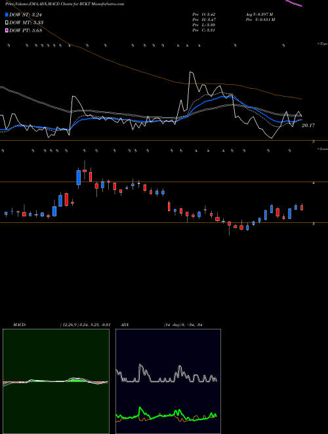Open the ADX indicator panel
The width and height of the screenshot is (328, 434).
168,381
